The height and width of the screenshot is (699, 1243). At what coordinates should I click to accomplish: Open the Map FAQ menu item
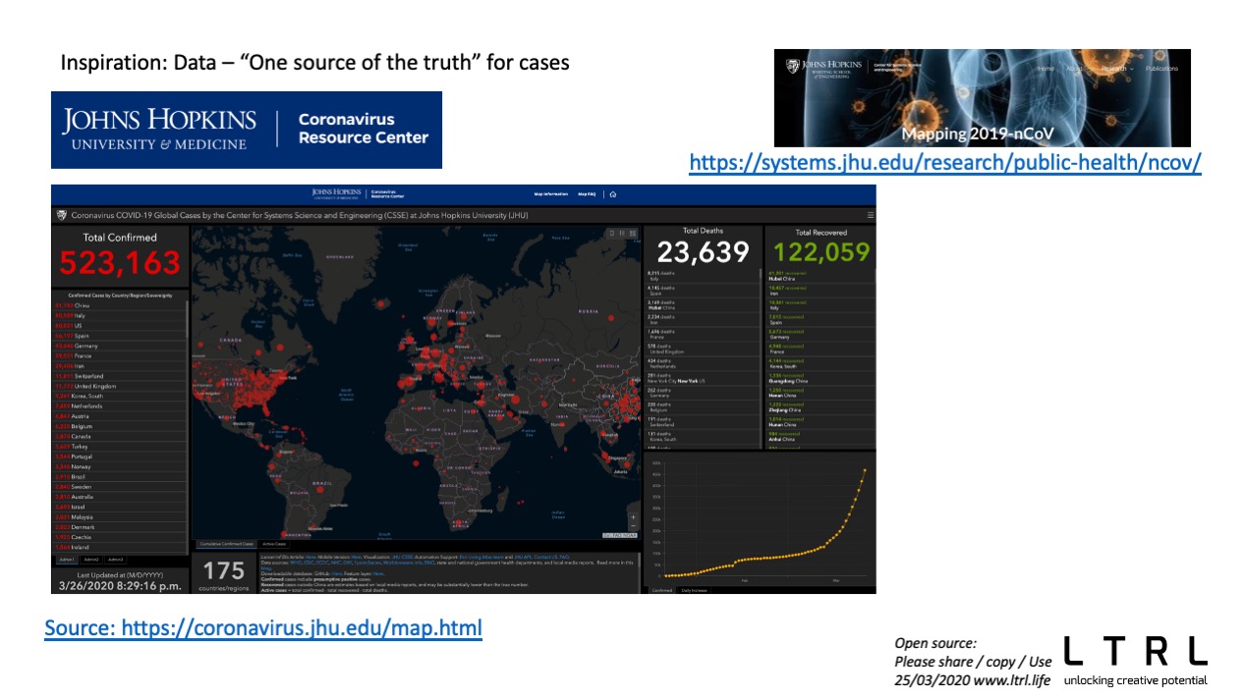[x=588, y=194]
